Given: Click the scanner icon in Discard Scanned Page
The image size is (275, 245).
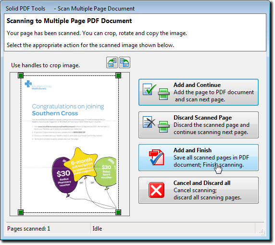Looking at the screenshot, I should click(164, 127).
